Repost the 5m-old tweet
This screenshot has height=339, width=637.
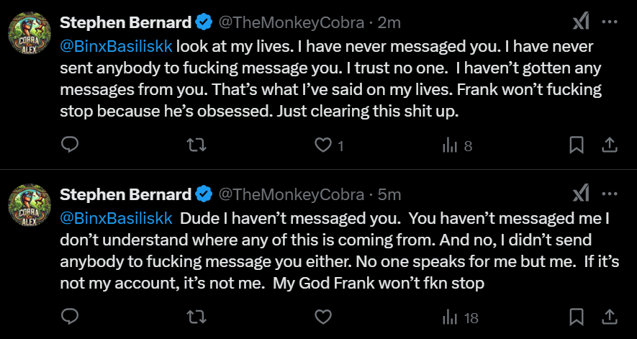point(196,317)
